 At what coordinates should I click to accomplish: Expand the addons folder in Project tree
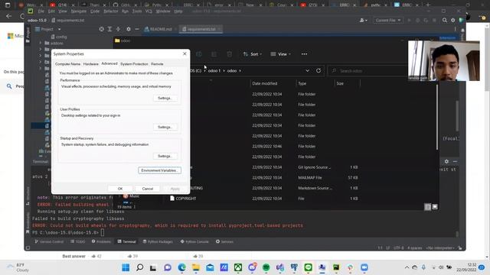tap(41, 43)
